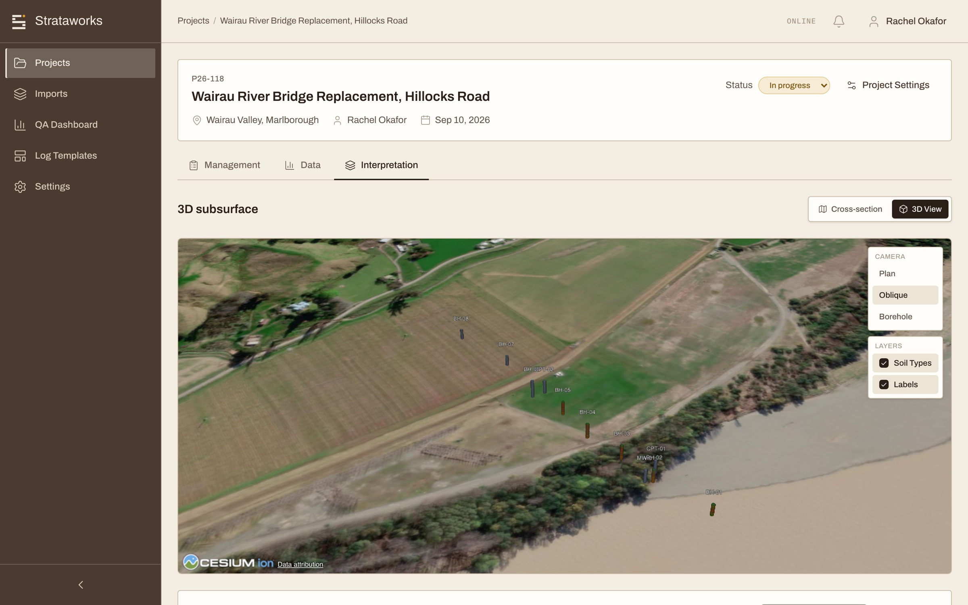Click the user avatar icon beside Rachel Okafor
This screenshot has width=968, height=605.
pyautogui.click(x=873, y=21)
